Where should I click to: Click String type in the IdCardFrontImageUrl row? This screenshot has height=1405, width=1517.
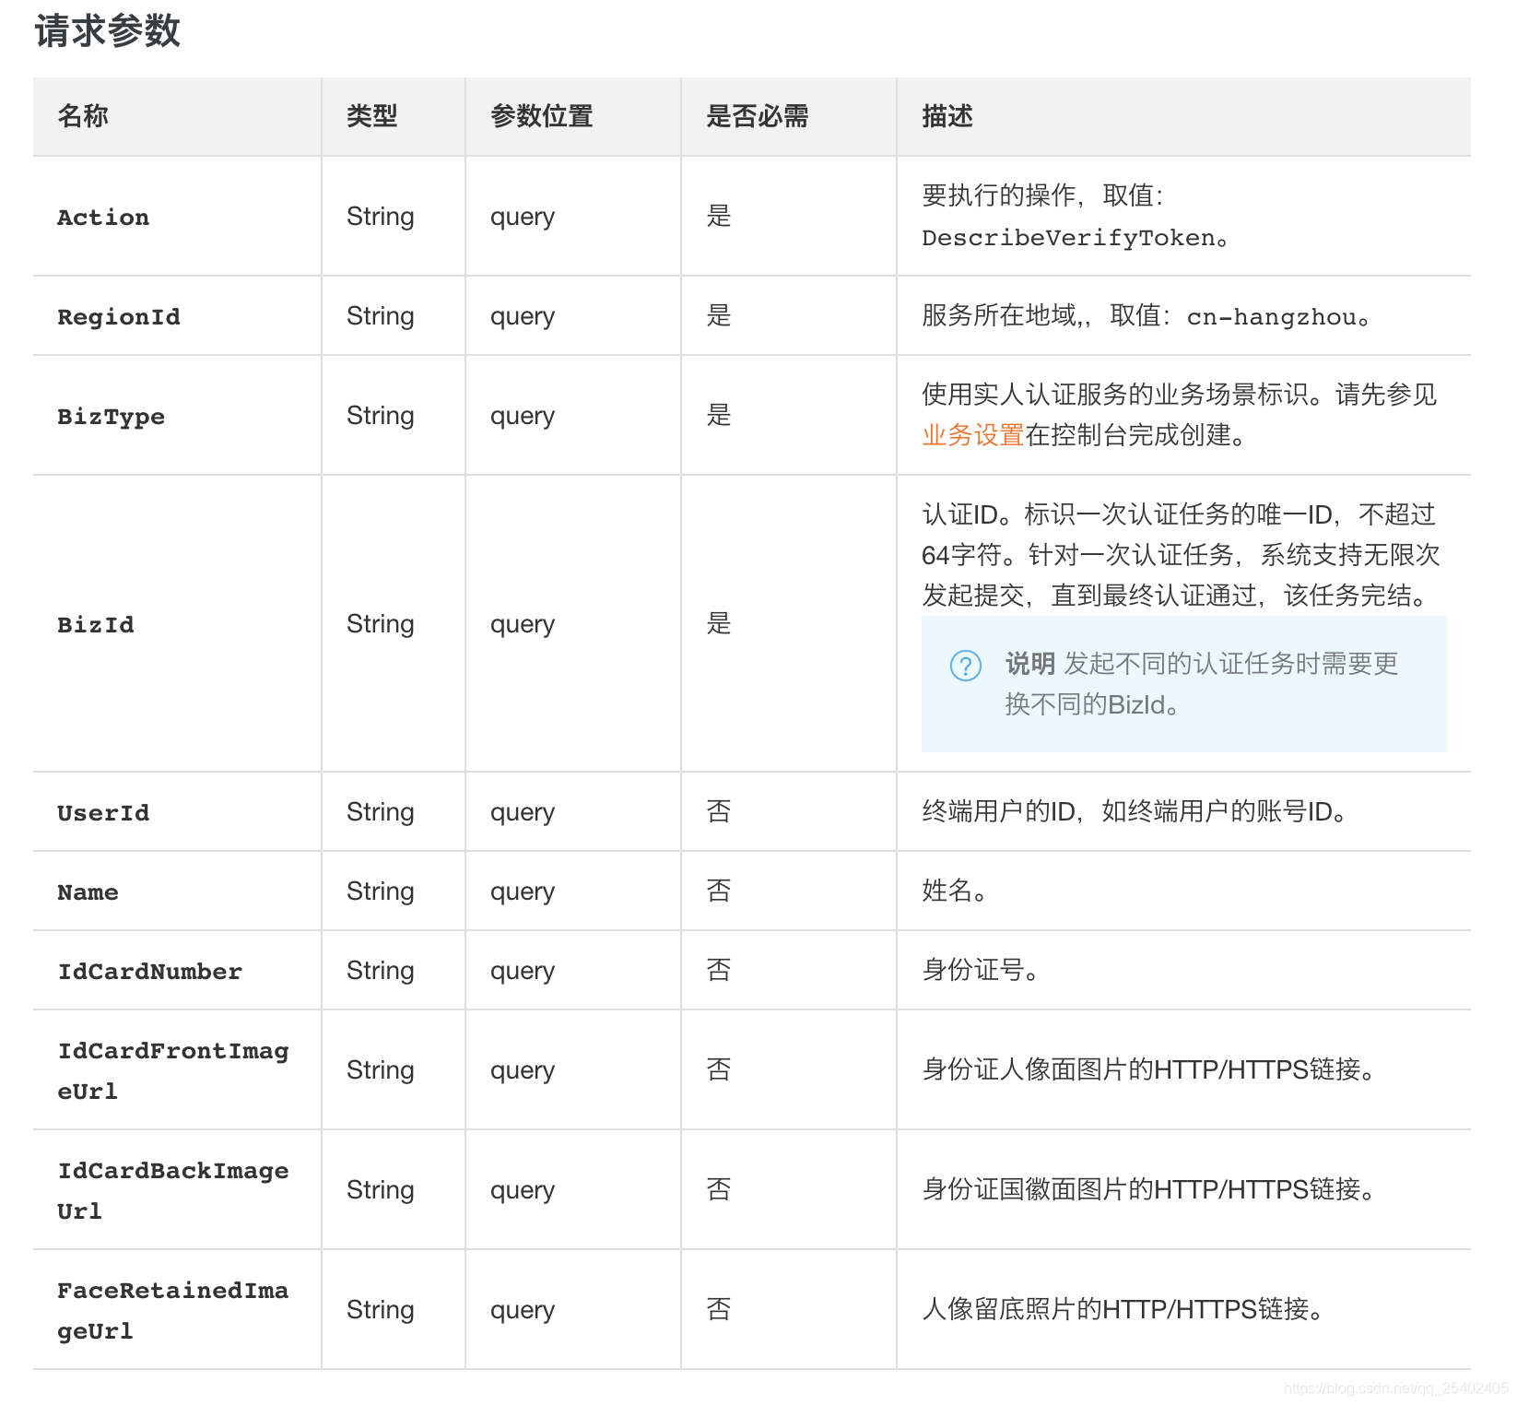tap(381, 1070)
